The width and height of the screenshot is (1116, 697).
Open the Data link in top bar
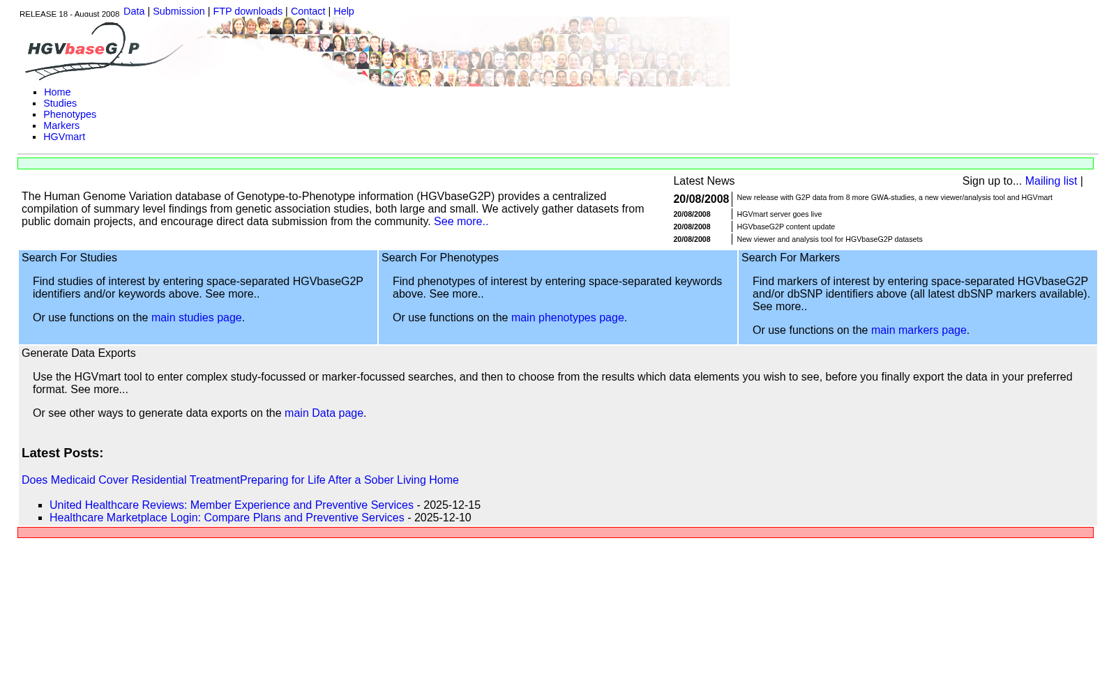134,11
